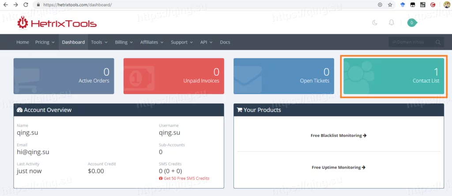Click the Account Overview gauge icon
452x196 pixels.
[19, 110]
